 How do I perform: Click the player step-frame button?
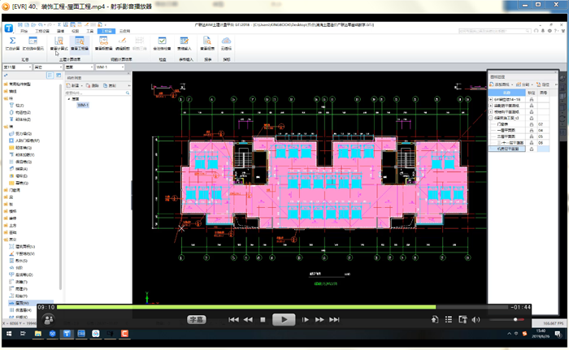pyautogui.click(x=306, y=319)
